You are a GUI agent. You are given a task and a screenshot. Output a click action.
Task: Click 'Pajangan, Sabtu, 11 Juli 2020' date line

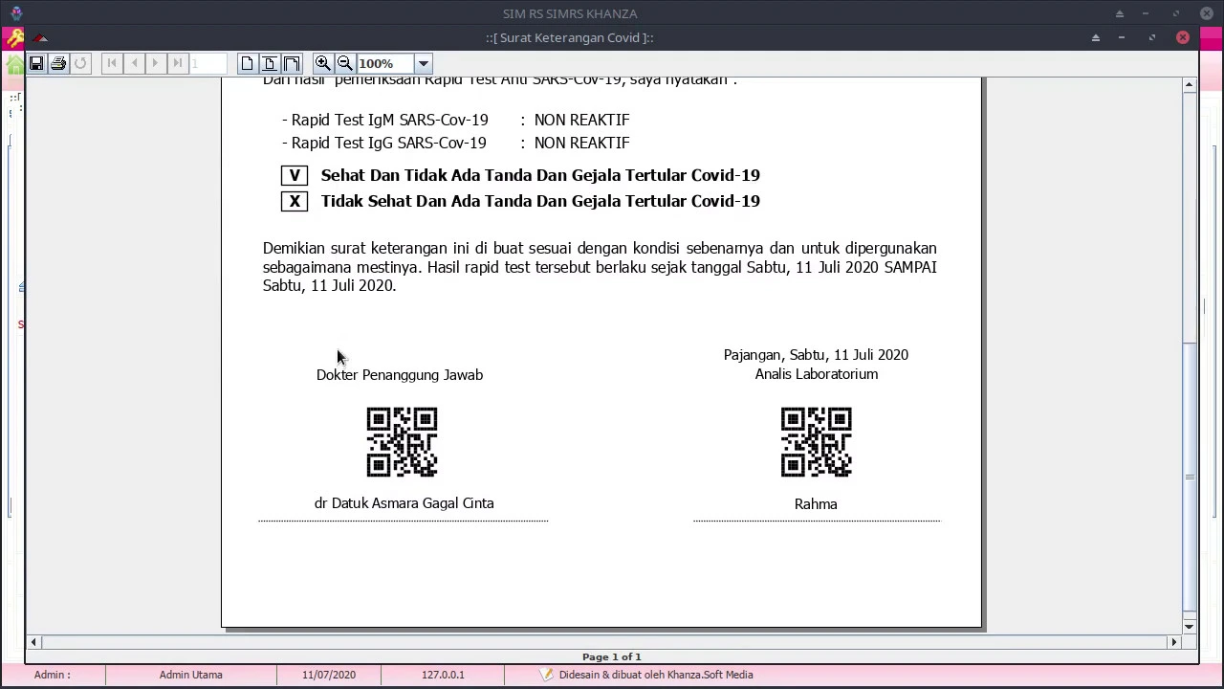(x=816, y=355)
